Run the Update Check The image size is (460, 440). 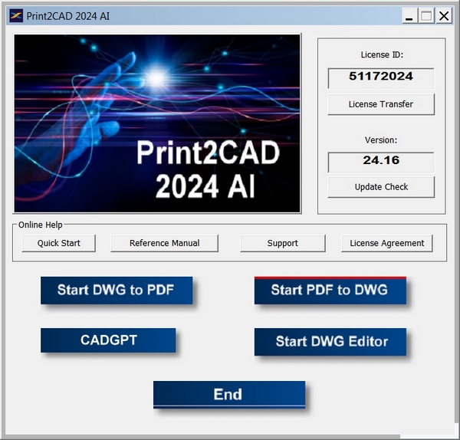[380, 187]
